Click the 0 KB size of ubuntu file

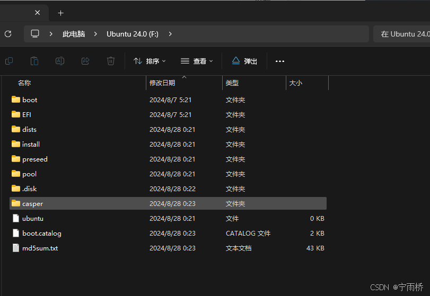[317, 219]
